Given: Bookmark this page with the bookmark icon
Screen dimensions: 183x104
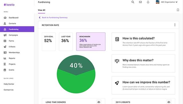Looking at the screenshot, I should coord(178,10).
